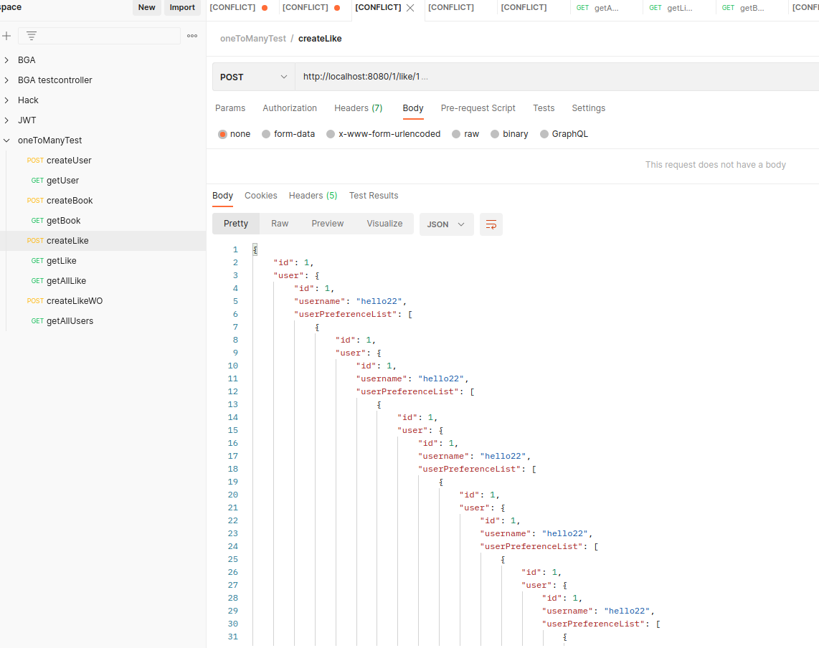Open the Settings request tab
The height and width of the screenshot is (648, 819).
tap(589, 108)
